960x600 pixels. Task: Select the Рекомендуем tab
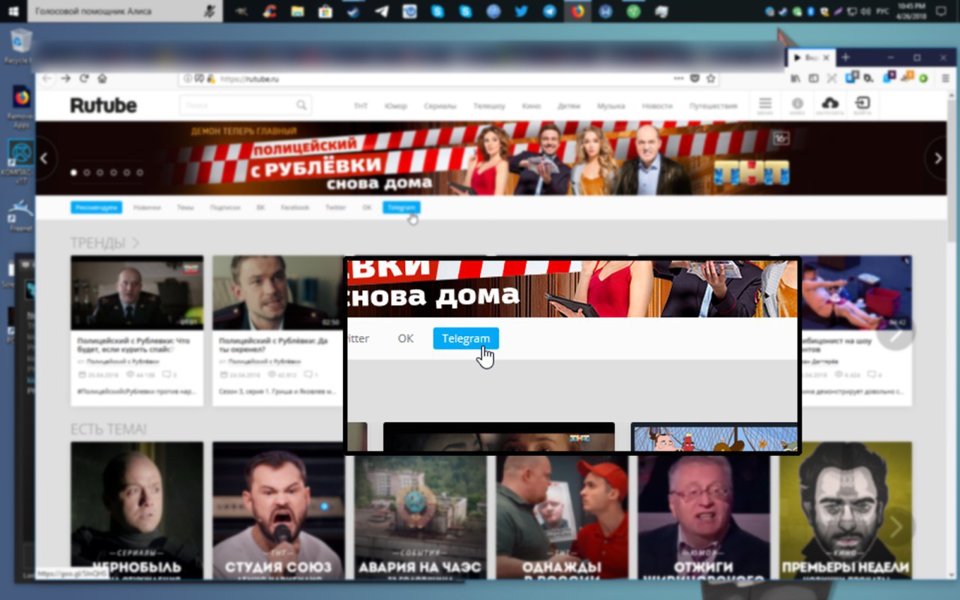(96, 207)
